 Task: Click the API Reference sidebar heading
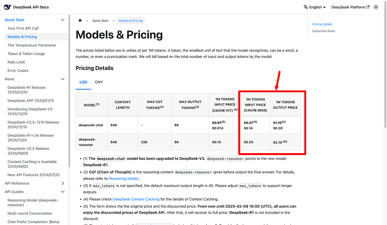tap(17, 183)
